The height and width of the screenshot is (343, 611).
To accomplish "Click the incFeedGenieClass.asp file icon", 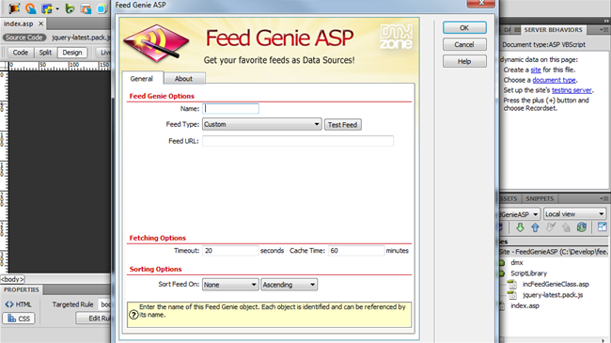I will pyautogui.click(x=512, y=284).
